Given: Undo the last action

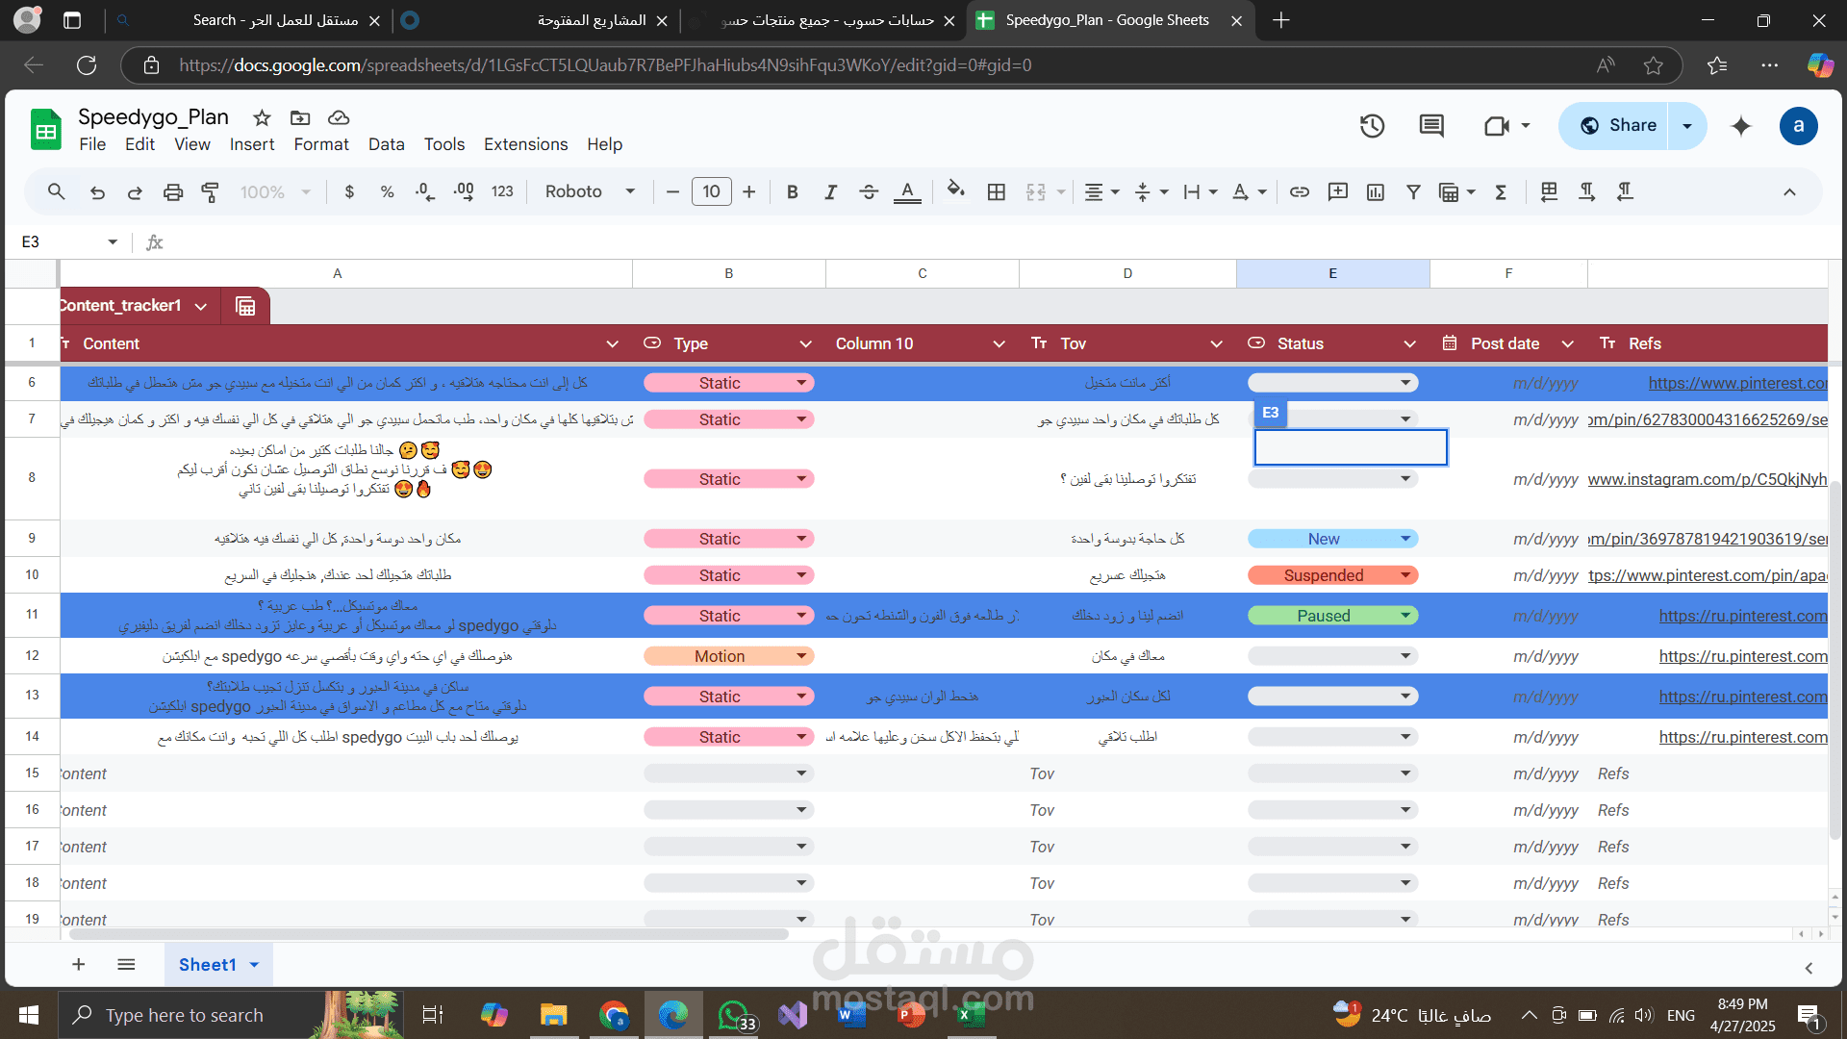Looking at the screenshot, I should coord(97,191).
